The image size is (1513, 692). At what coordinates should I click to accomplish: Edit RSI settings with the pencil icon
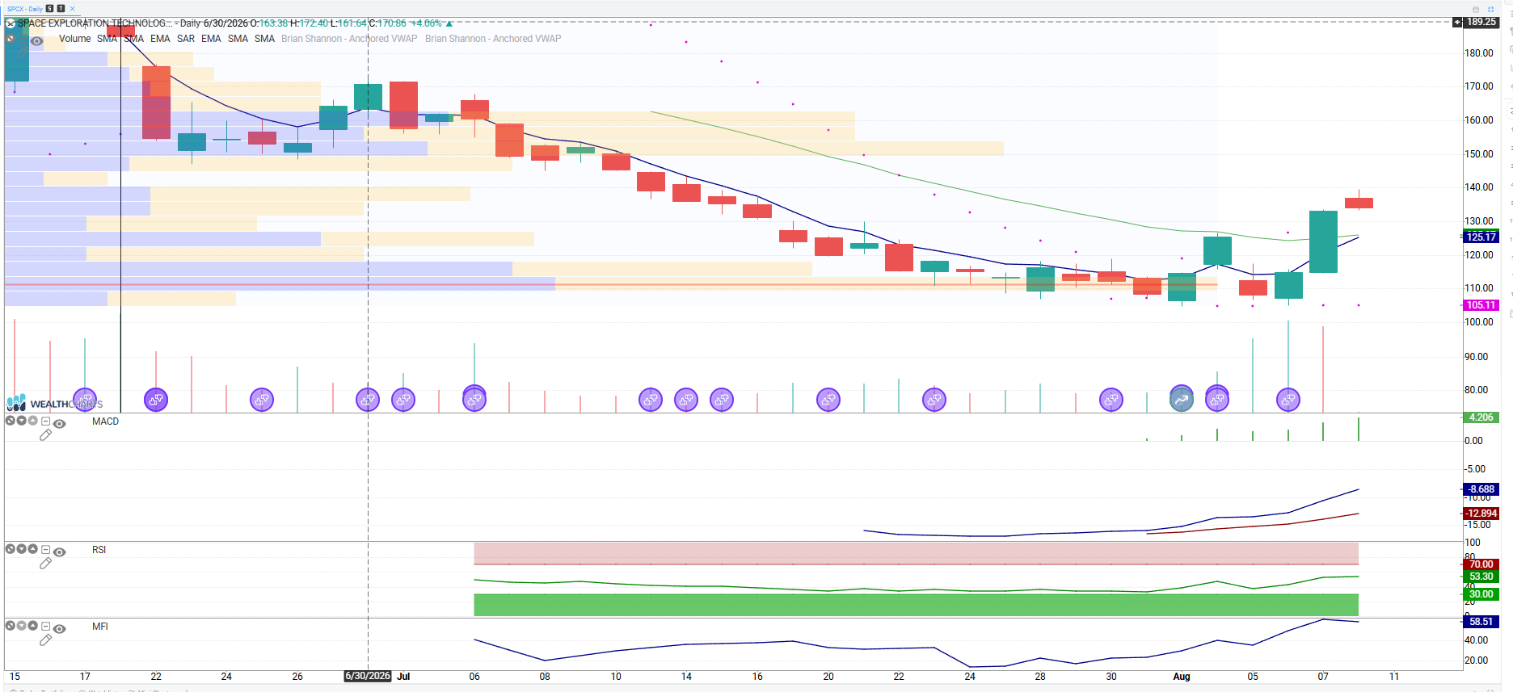45,564
